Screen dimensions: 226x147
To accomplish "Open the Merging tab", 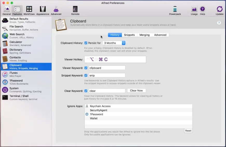I will coord(144,35).
